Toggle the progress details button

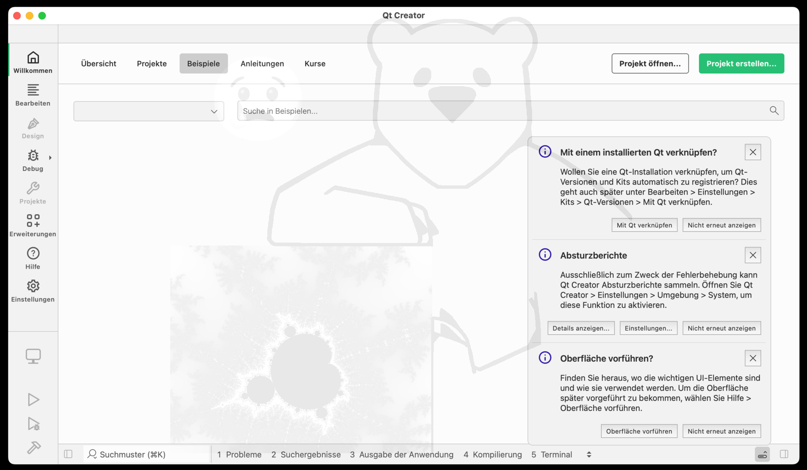click(x=762, y=454)
